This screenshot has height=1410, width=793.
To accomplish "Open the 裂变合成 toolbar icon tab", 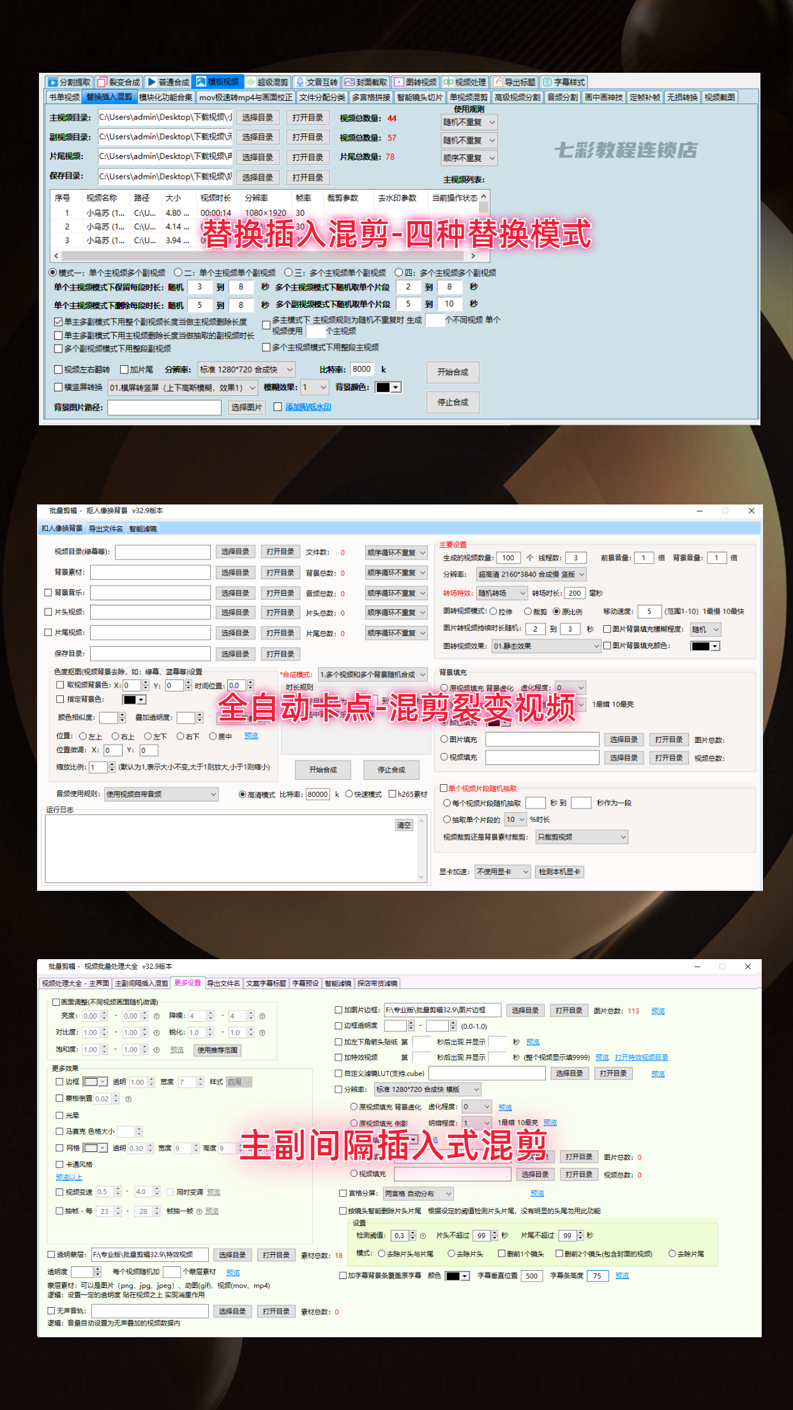I will (119, 82).
